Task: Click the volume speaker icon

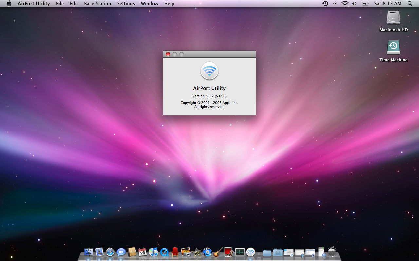Action: pyautogui.click(x=354, y=4)
